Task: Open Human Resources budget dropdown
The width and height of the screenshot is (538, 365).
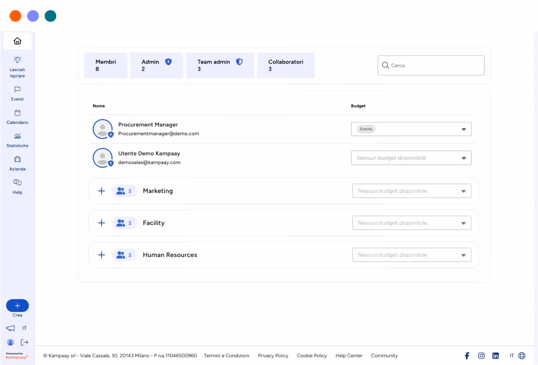Action: 411,255
